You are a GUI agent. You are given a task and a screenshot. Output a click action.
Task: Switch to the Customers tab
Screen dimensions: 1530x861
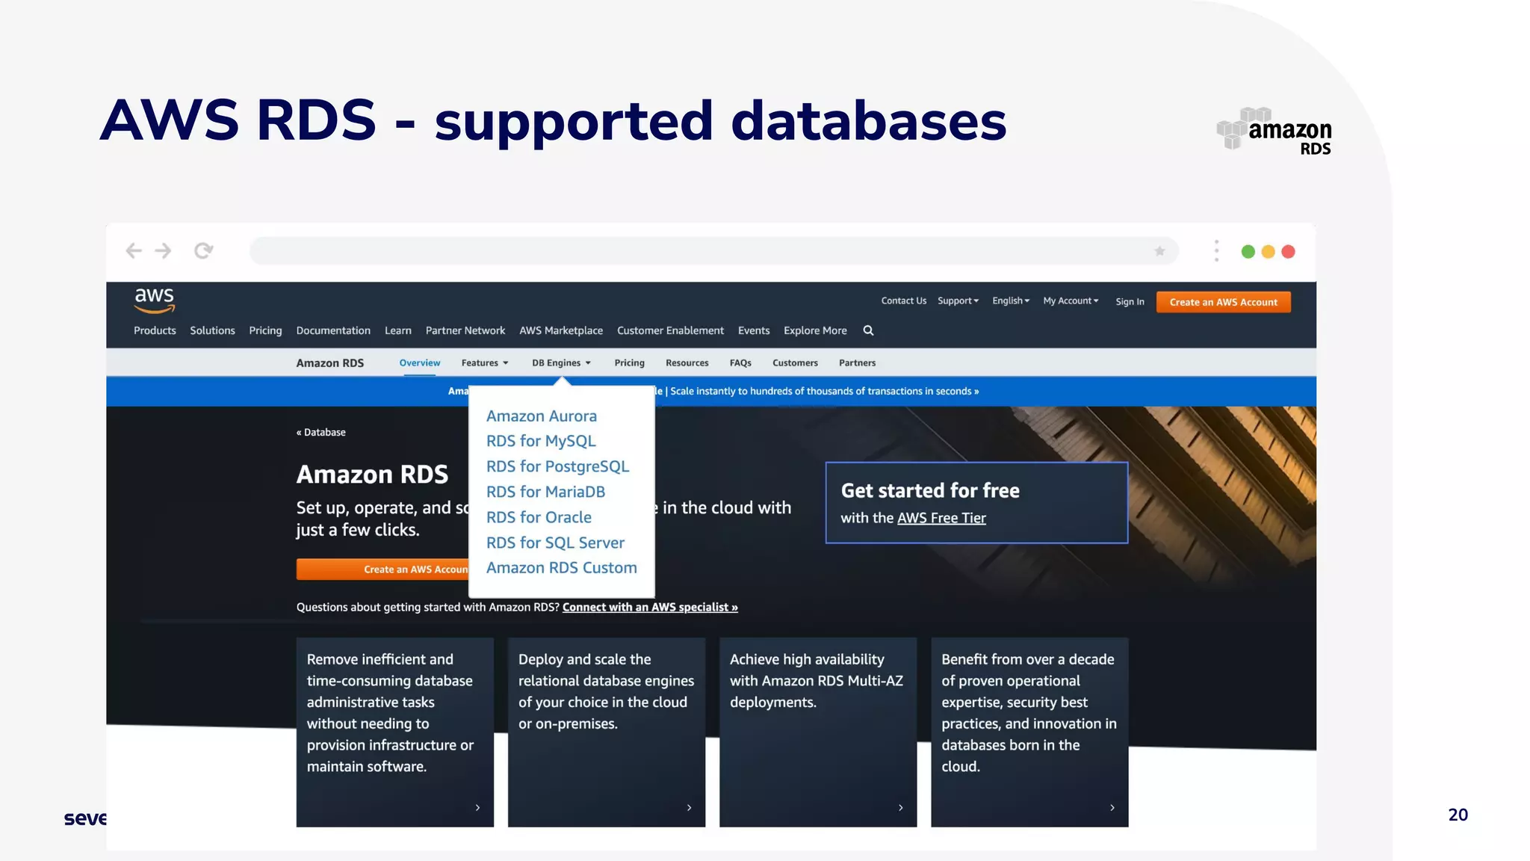pyautogui.click(x=795, y=363)
